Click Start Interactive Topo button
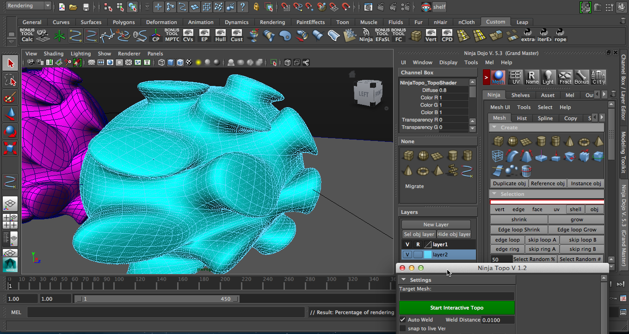Image resolution: width=629 pixels, height=334 pixels. 456,308
